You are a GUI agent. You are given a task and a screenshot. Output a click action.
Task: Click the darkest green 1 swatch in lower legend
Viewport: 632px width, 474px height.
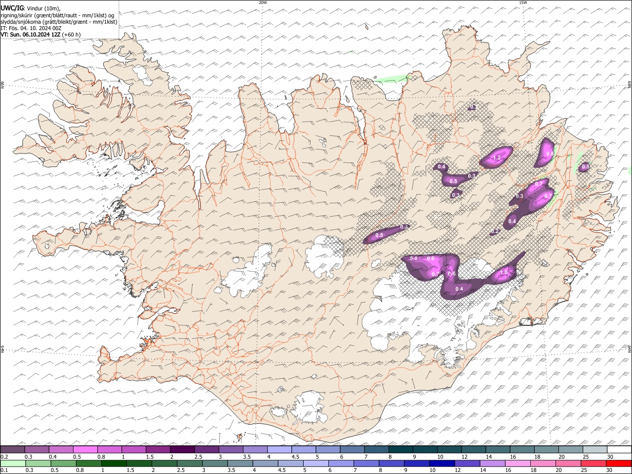click(x=114, y=464)
